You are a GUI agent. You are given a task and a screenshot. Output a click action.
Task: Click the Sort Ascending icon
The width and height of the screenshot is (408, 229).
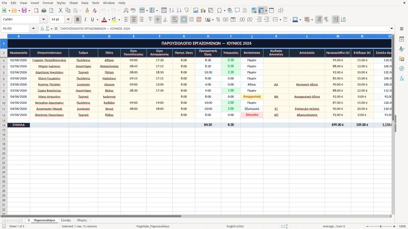pos(171,11)
